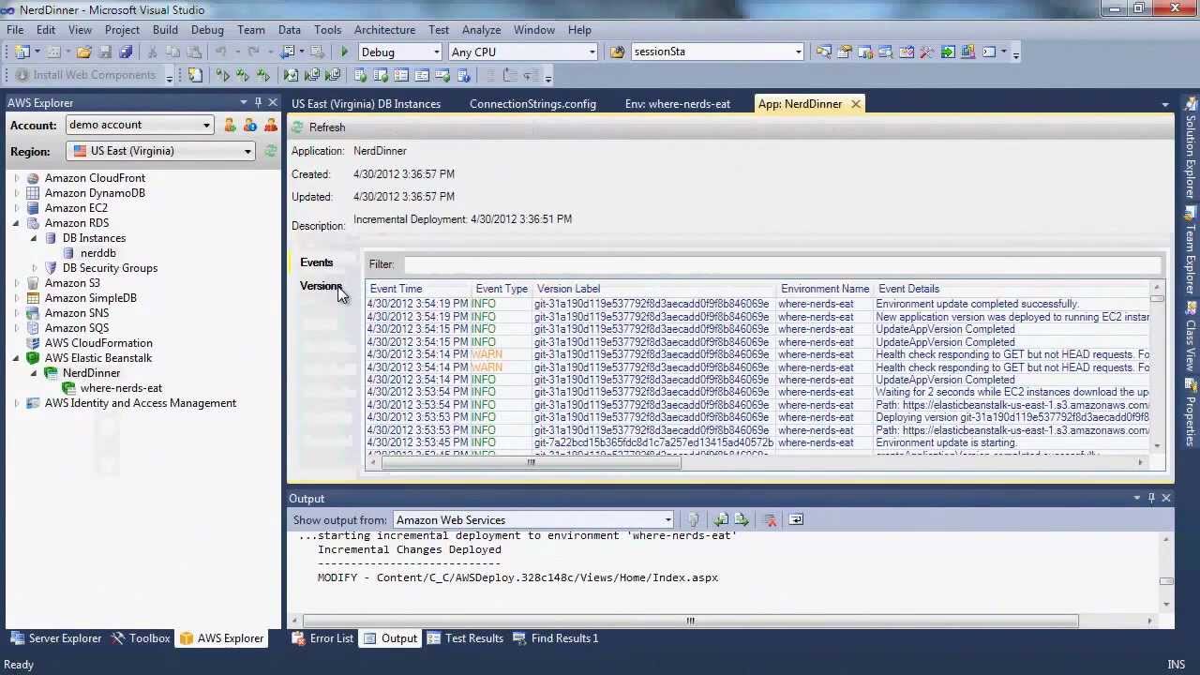Expand the Amazon S3 node
This screenshot has height=675, width=1200.
coord(16,283)
